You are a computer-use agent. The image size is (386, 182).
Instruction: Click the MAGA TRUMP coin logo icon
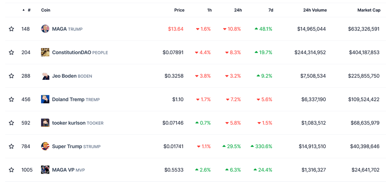click(x=45, y=29)
